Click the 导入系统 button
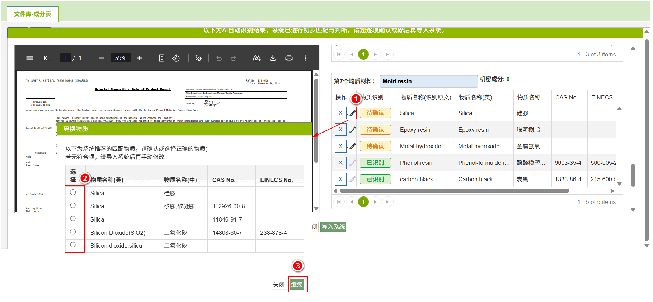Image resolution: width=653 pixels, height=302 pixels. (x=333, y=227)
